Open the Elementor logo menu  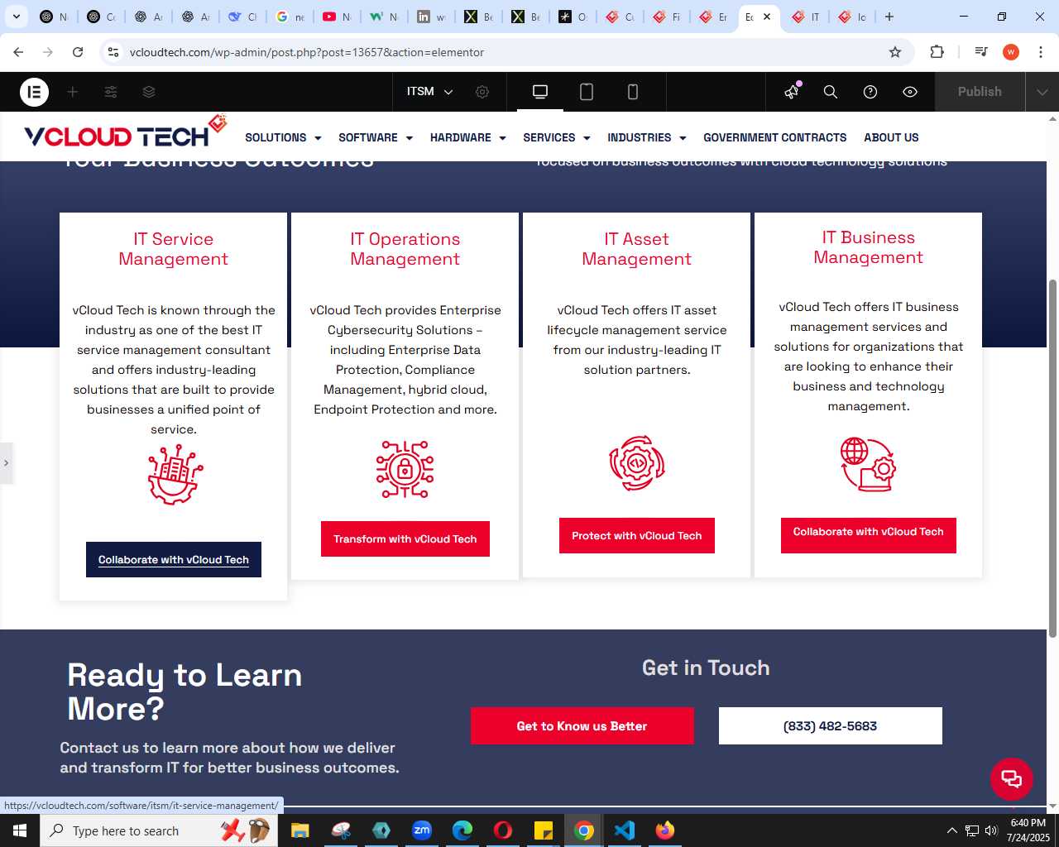(x=34, y=92)
